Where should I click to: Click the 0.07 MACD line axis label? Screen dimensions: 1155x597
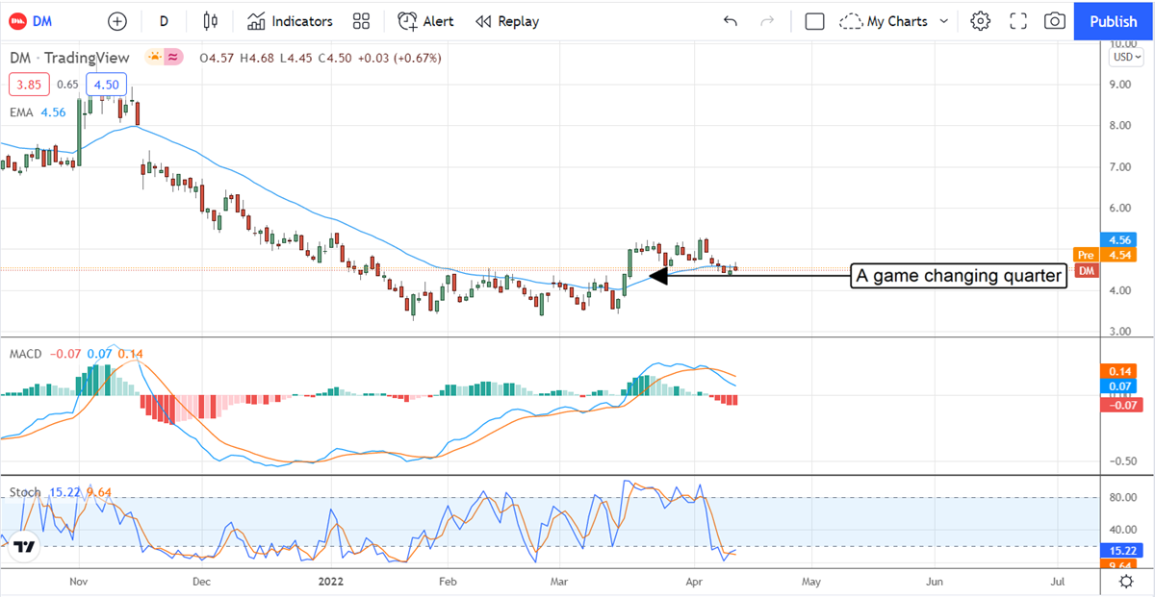click(x=1119, y=386)
